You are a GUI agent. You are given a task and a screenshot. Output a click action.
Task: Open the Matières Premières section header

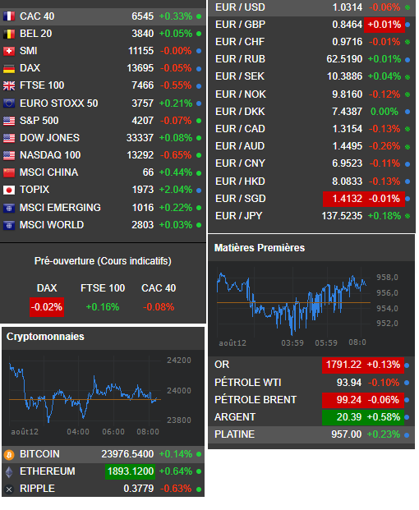click(260, 248)
